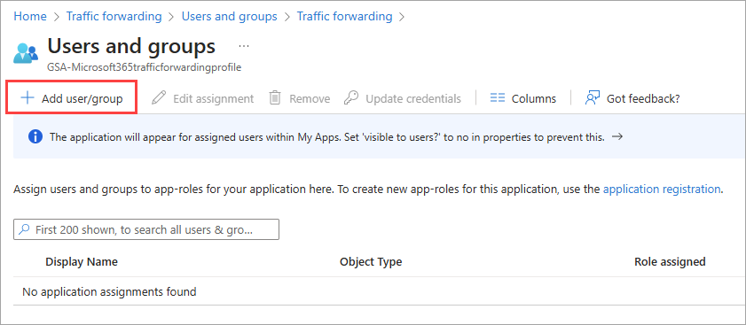Click the Update credentials label

click(413, 99)
